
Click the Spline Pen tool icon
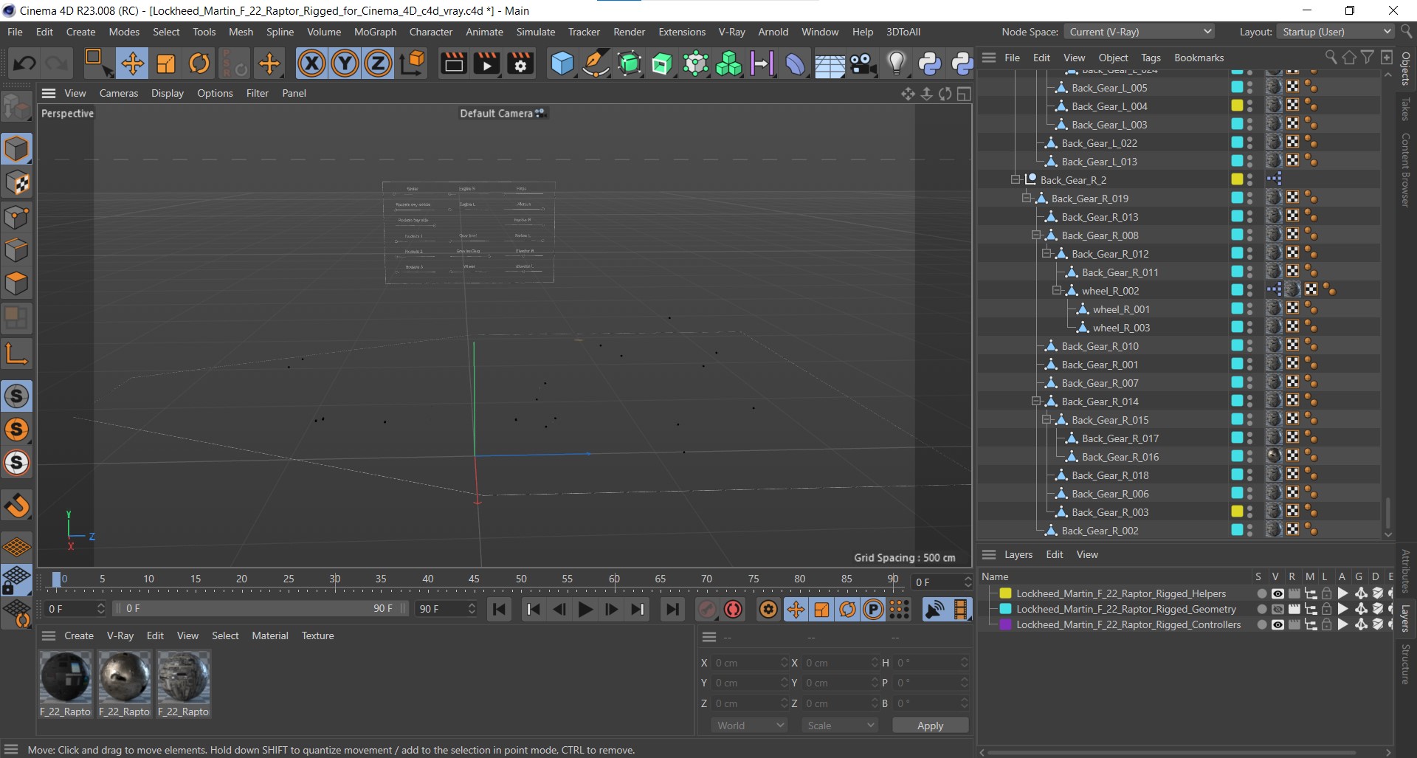[595, 63]
